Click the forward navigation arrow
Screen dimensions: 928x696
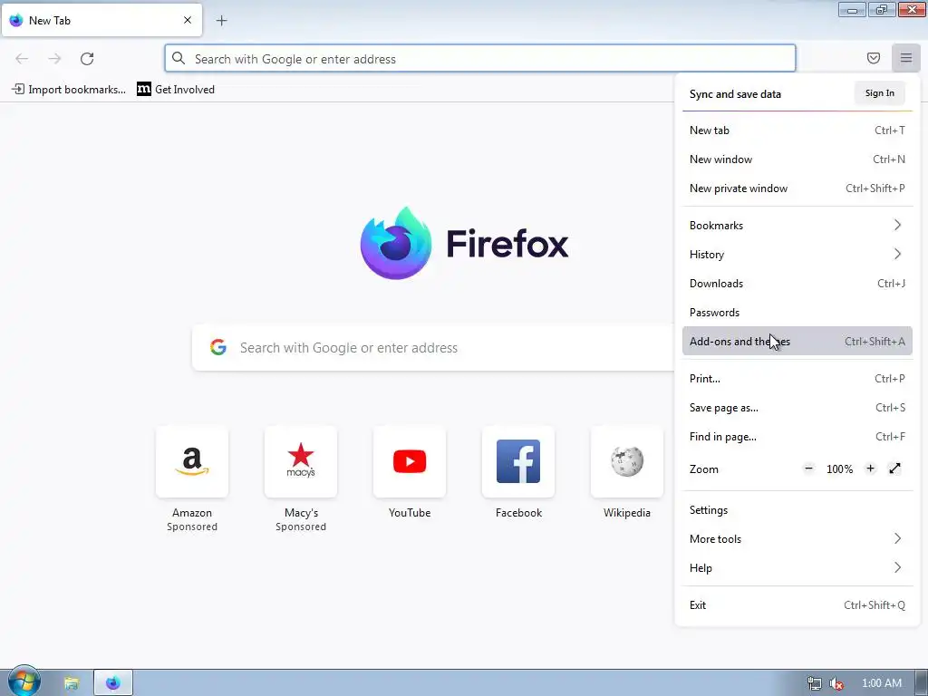coord(54,59)
